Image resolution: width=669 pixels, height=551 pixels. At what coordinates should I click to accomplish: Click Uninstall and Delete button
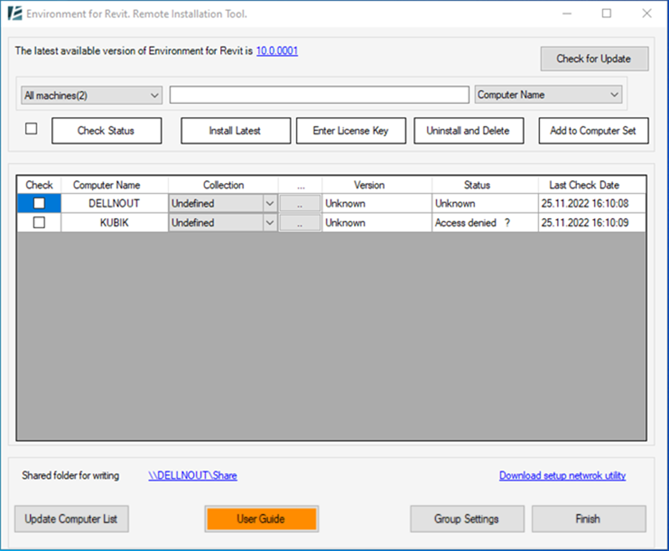click(x=468, y=130)
